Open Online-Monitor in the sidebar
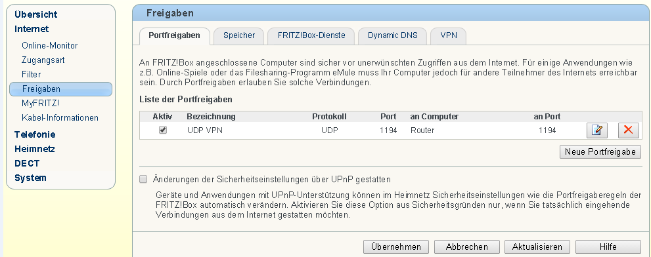 (50, 46)
